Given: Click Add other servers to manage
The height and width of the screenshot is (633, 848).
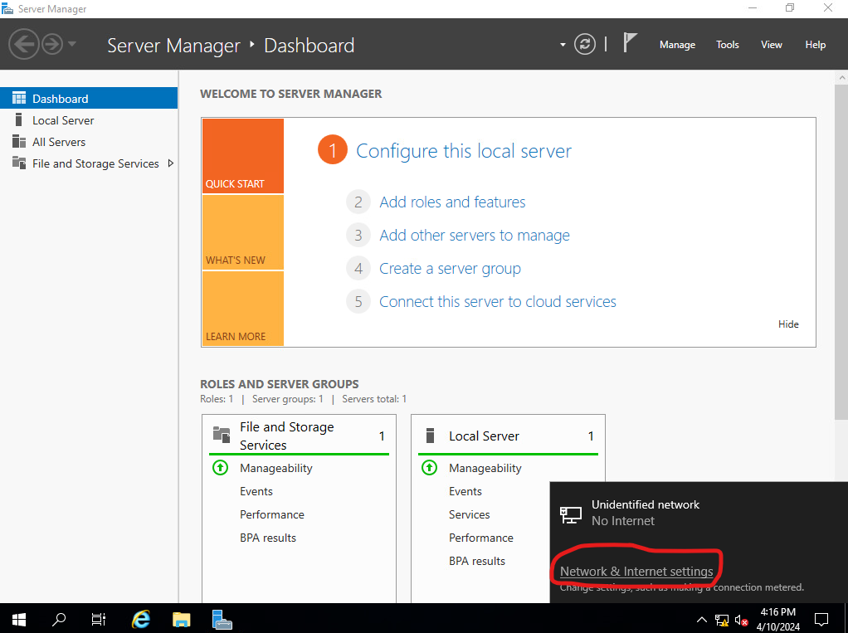Looking at the screenshot, I should (475, 235).
